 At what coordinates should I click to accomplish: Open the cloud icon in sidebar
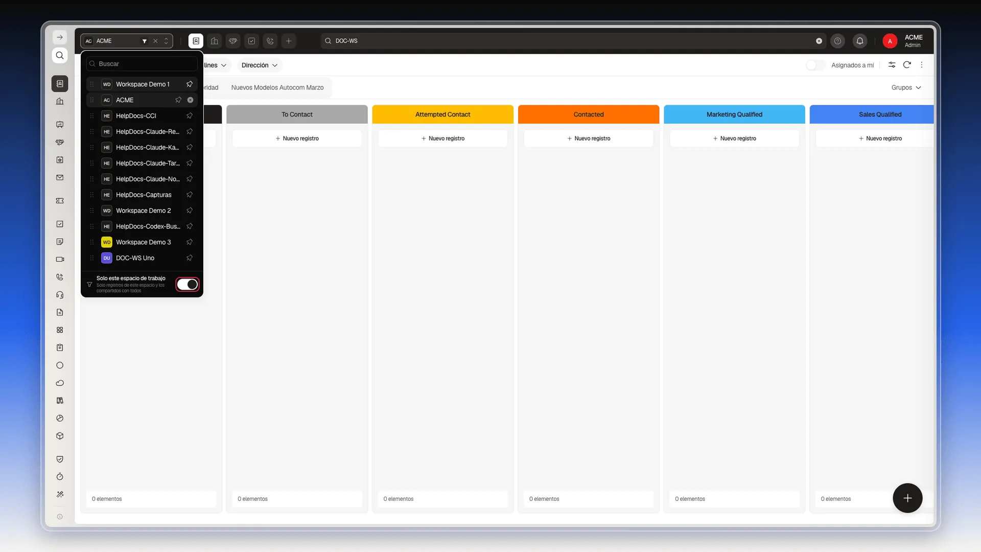point(60,383)
